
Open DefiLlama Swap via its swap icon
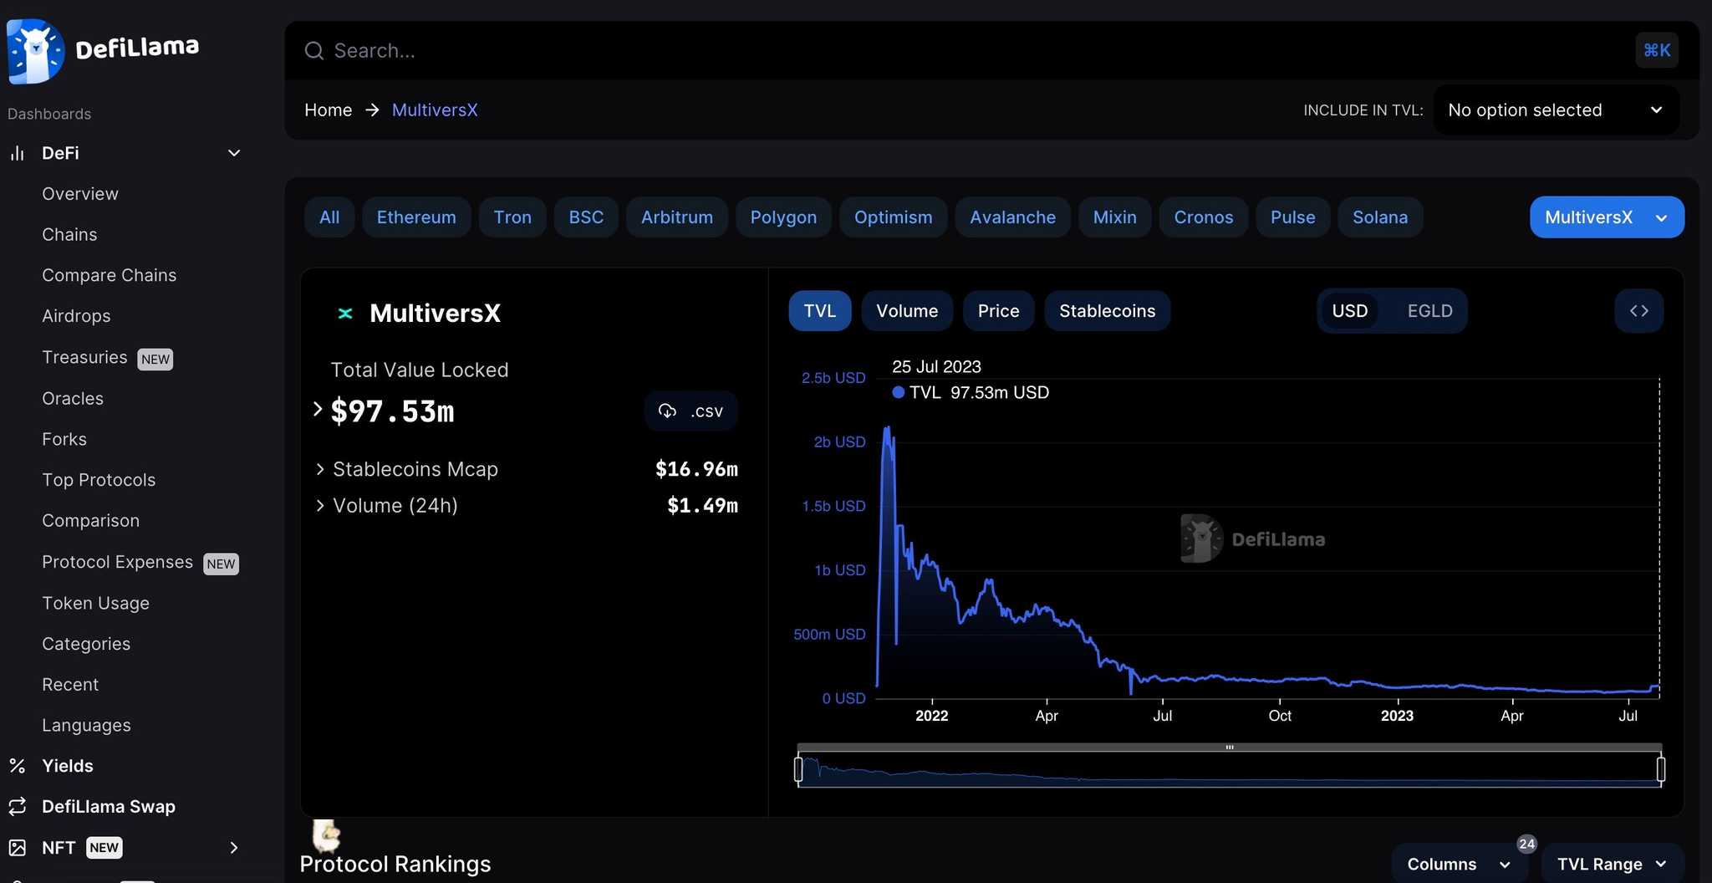pos(18,806)
